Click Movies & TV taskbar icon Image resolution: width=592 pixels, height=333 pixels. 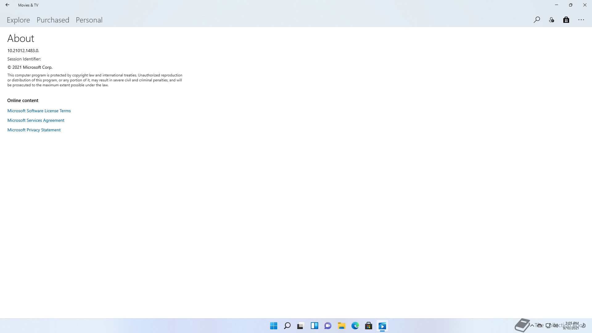(382, 326)
